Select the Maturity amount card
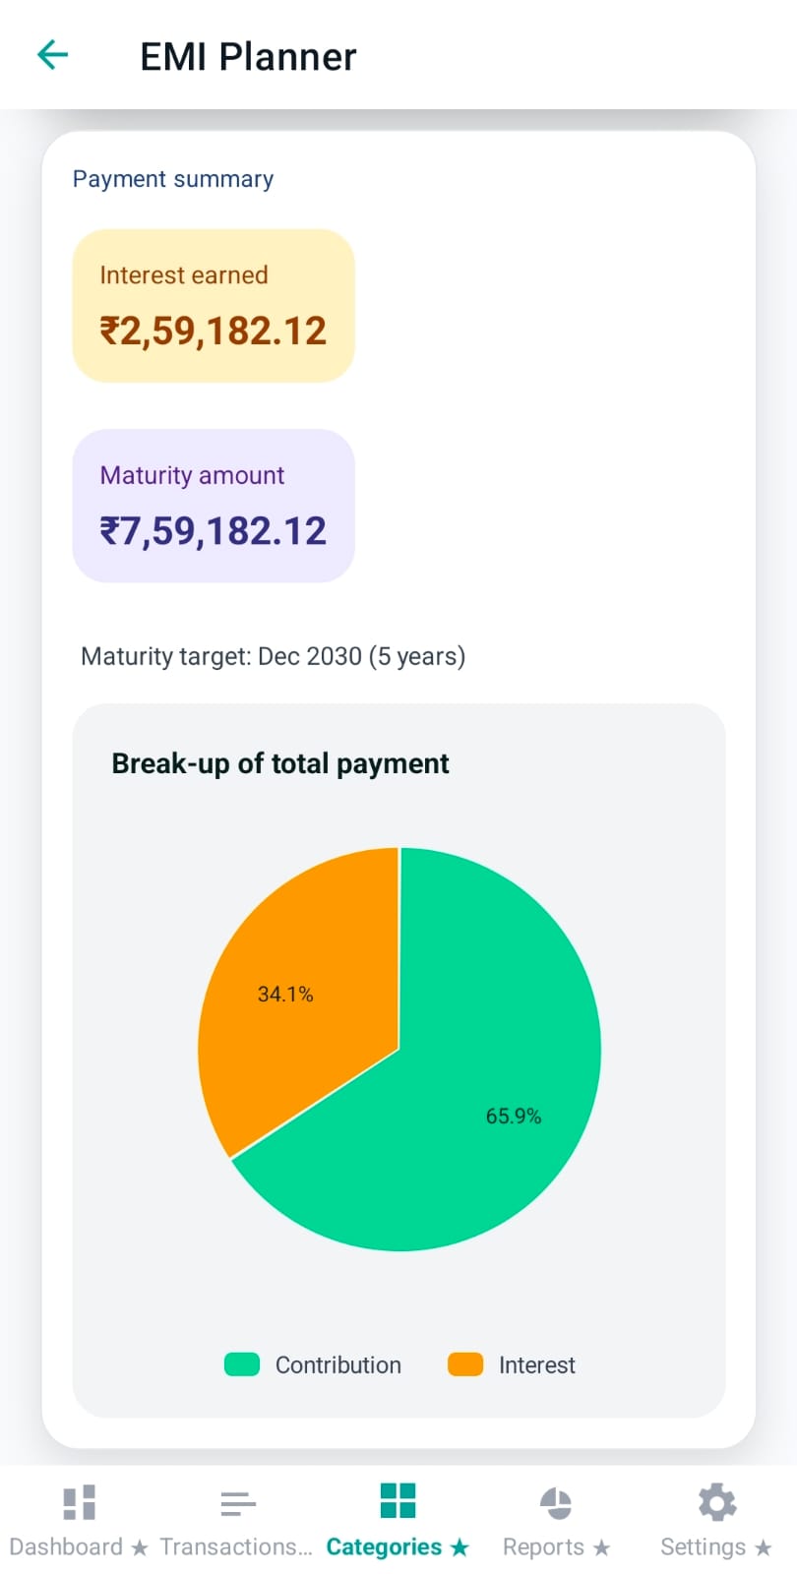Viewport: 797px width, 1574px height. click(213, 505)
